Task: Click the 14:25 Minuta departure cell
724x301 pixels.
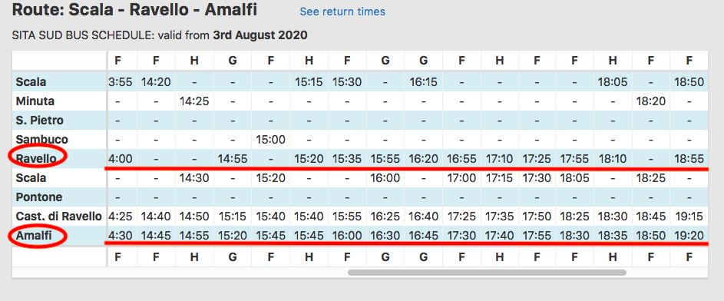Action: pyautogui.click(x=194, y=101)
